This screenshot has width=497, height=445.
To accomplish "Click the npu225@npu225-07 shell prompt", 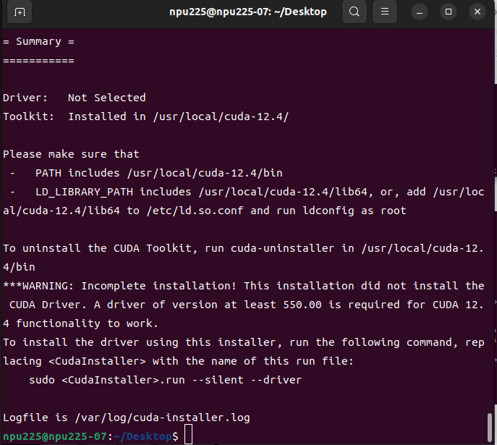I will point(90,436).
